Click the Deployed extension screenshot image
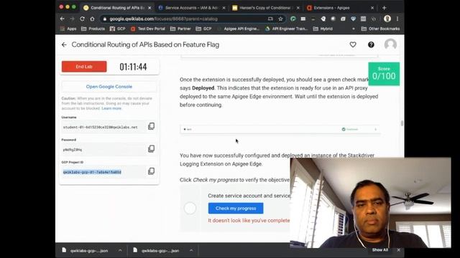Screen dimensions: 460x258 280,129
